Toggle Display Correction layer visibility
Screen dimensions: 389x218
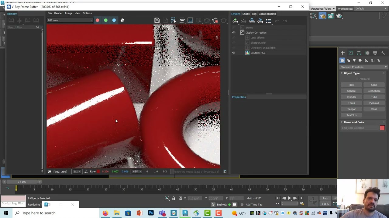pyautogui.click(x=234, y=32)
